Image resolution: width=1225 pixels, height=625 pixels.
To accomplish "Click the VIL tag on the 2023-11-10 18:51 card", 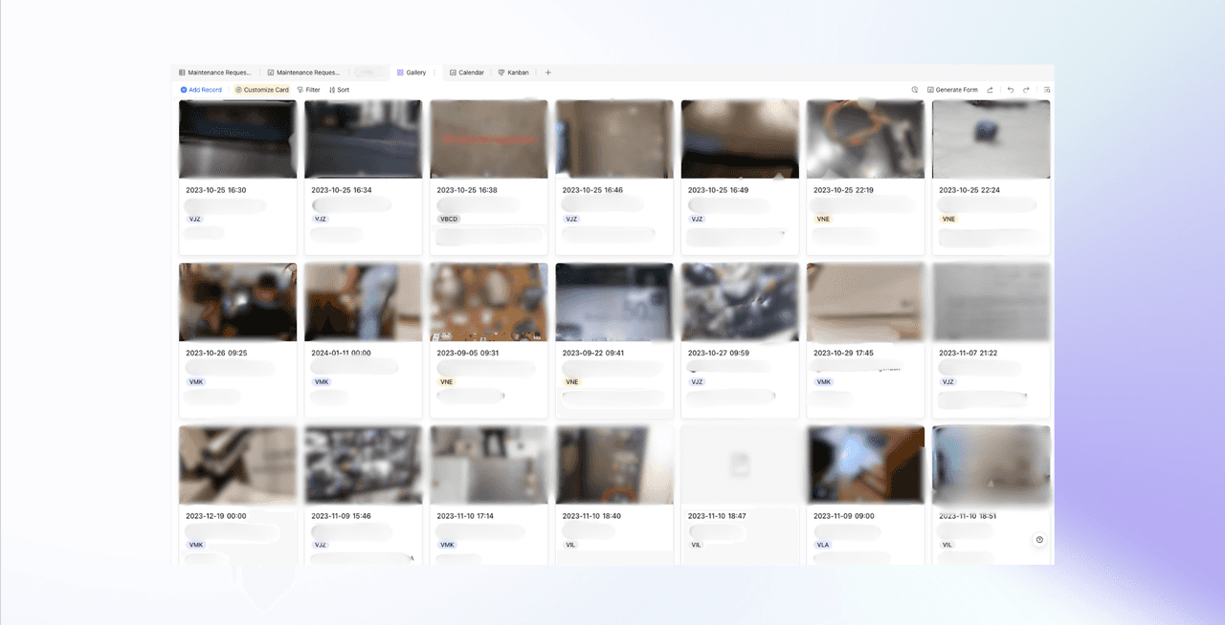I will click(x=947, y=545).
